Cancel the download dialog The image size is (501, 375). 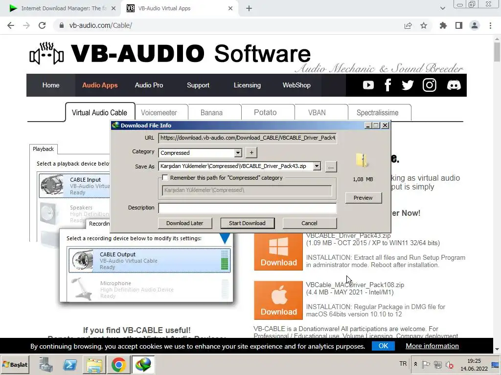tap(309, 223)
